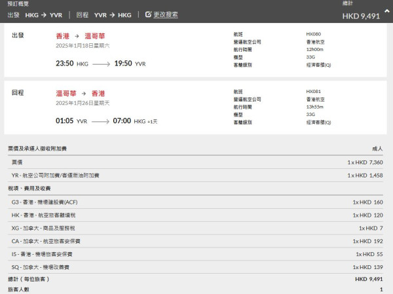The width and height of the screenshot is (393, 294).
Task: Click the CA Canada security charge amount HKD 192
Action: pyautogui.click(x=367, y=241)
